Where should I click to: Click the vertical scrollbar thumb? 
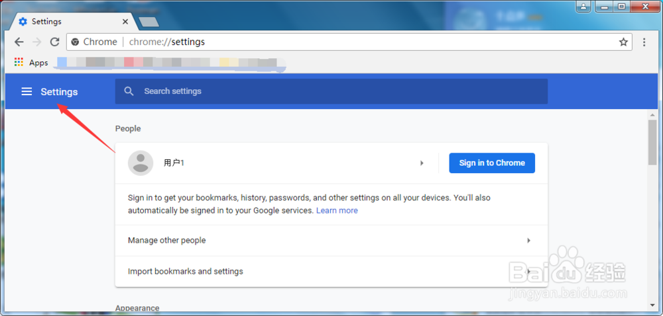coord(652,142)
